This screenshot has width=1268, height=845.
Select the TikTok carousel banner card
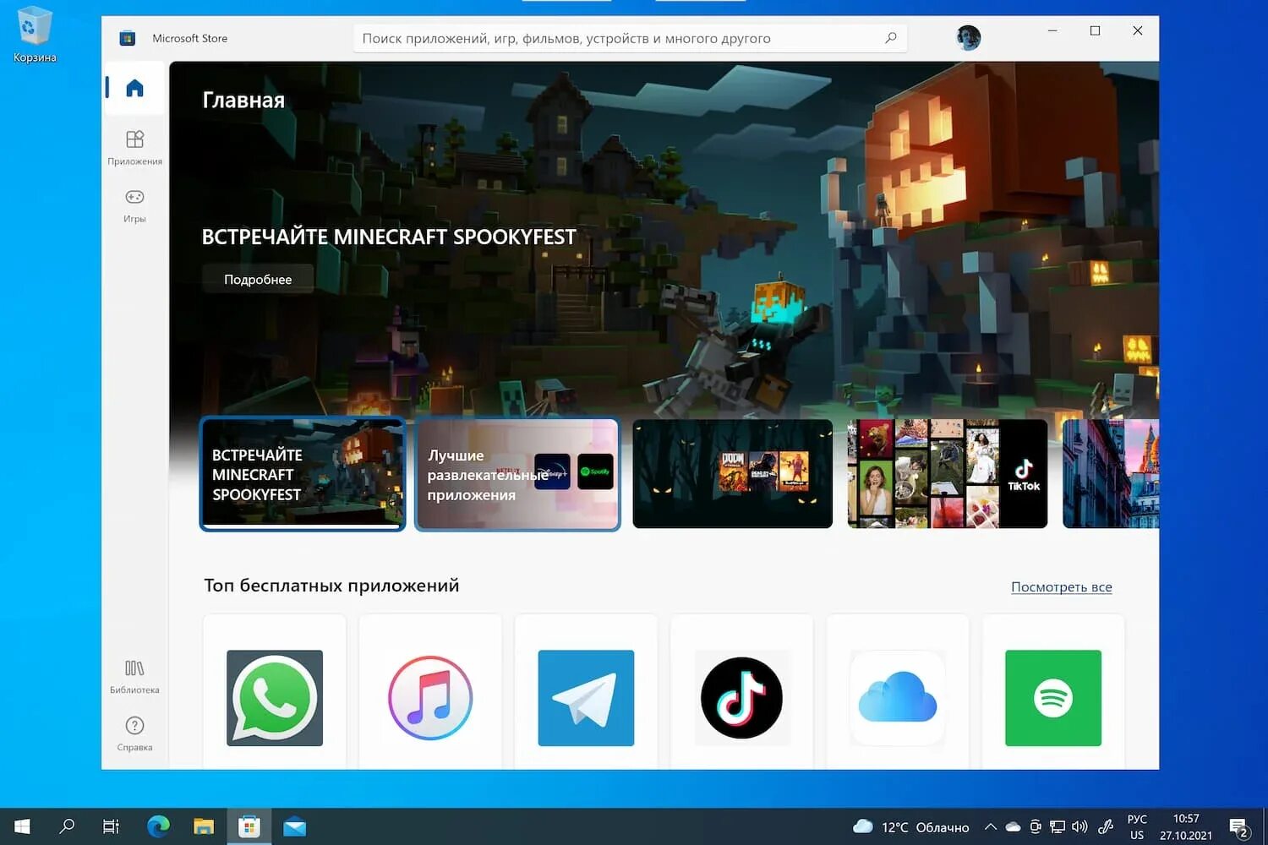948,474
